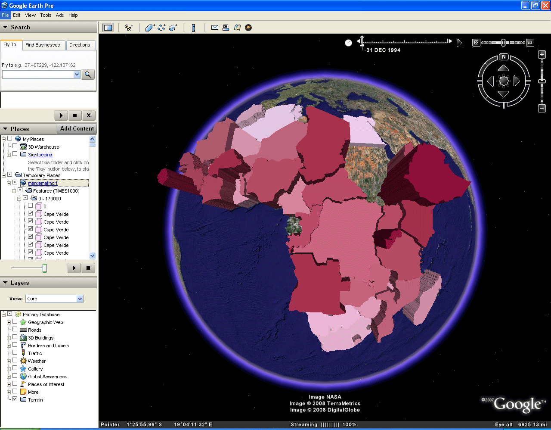Click the Places opacity slider
This screenshot has width=551, height=430.
pos(44,268)
